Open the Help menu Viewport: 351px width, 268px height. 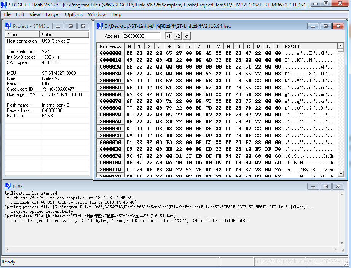(116, 14)
